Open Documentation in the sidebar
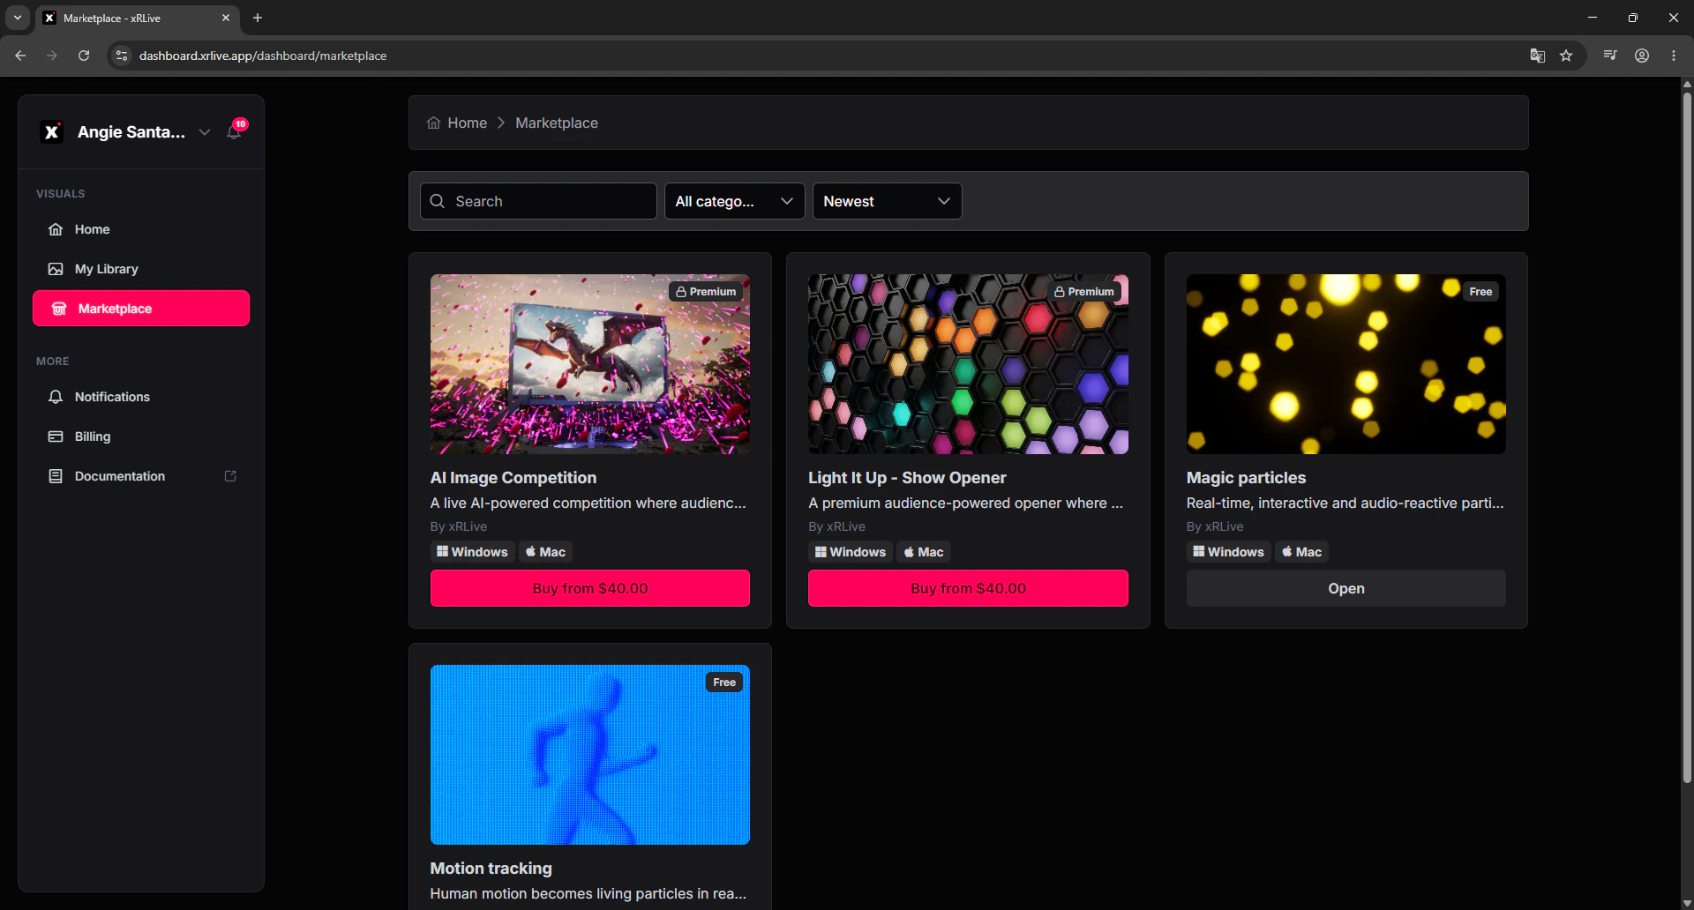1694x910 pixels. pyautogui.click(x=141, y=476)
